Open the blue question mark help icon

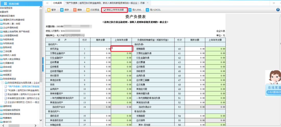[278, 10]
